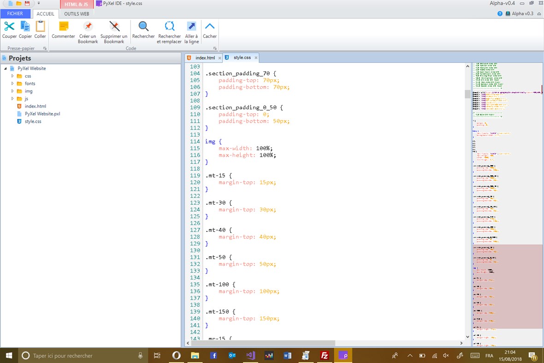Collapse the PyXel Website project tree

click(x=6, y=68)
